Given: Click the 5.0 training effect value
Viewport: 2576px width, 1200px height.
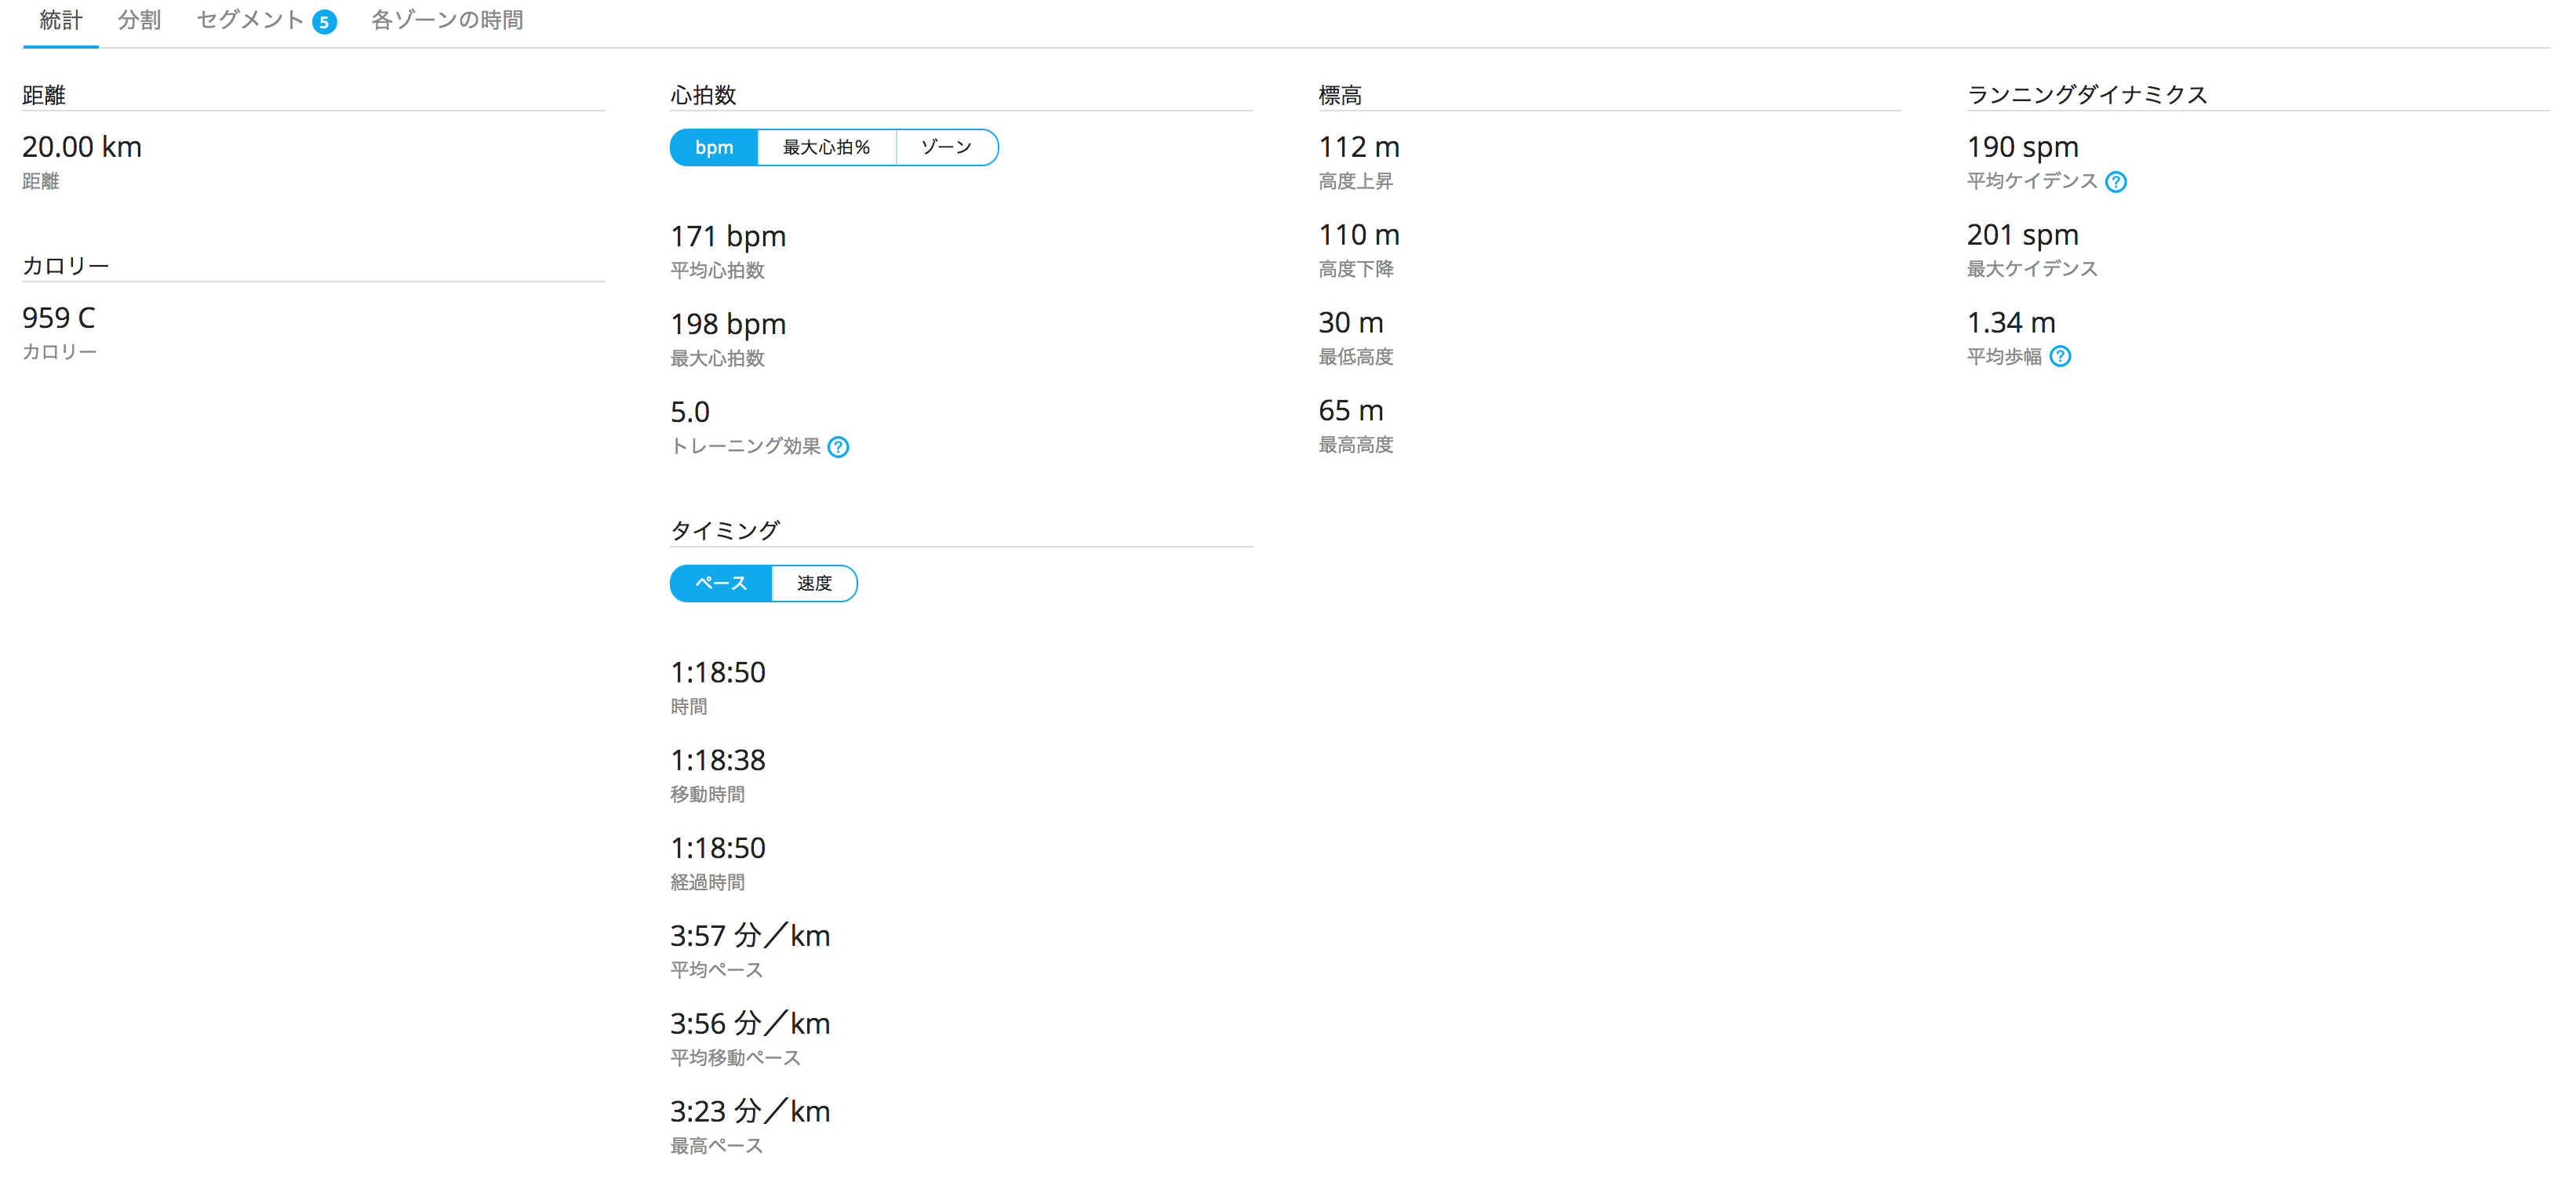Looking at the screenshot, I should click(690, 412).
